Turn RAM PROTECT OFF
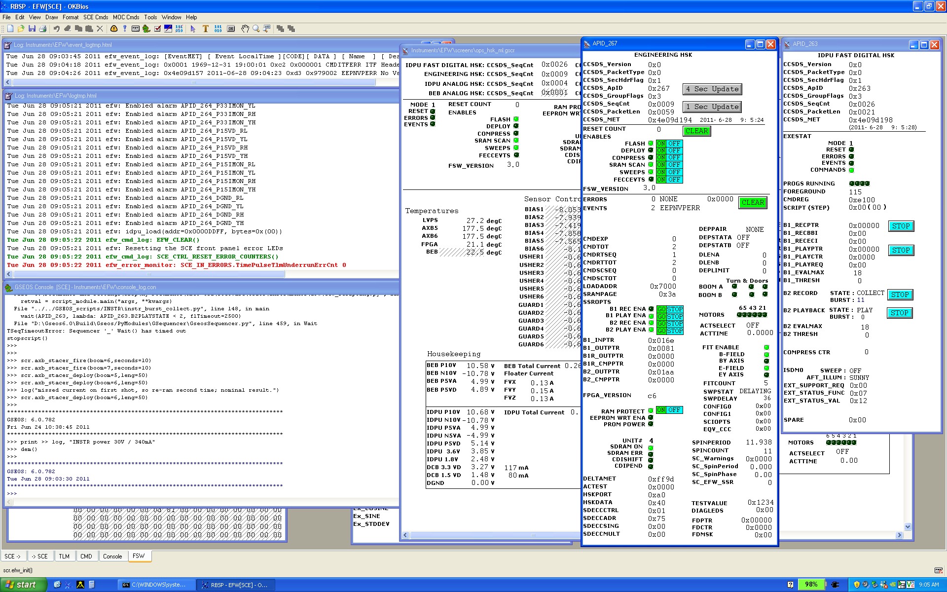The image size is (947, 592). tap(674, 410)
